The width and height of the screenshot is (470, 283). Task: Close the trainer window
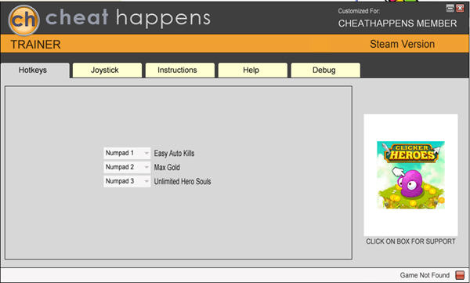click(460, 8)
